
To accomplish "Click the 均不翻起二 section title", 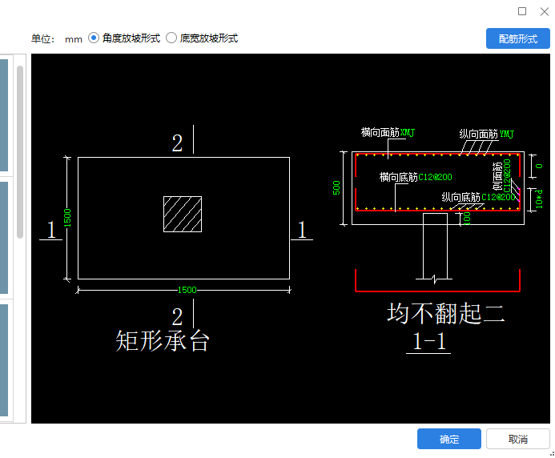I will [445, 313].
